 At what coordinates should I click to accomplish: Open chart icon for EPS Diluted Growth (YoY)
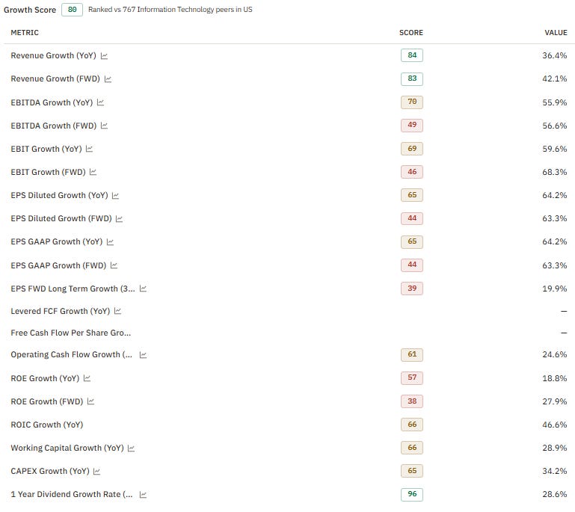[x=115, y=196]
